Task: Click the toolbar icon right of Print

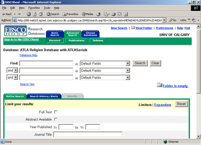Action: point(120,14)
